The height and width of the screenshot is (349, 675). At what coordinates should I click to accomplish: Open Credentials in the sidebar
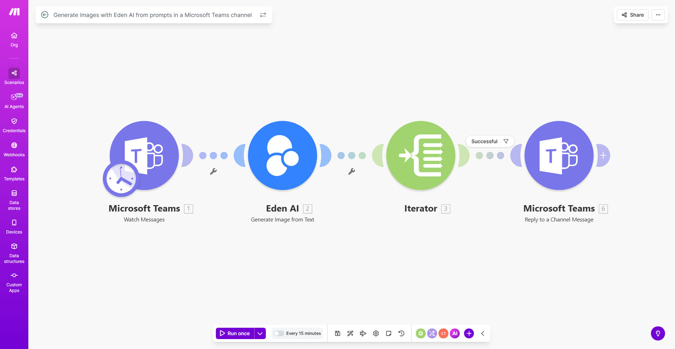pyautogui.click(x=14, y=125)
